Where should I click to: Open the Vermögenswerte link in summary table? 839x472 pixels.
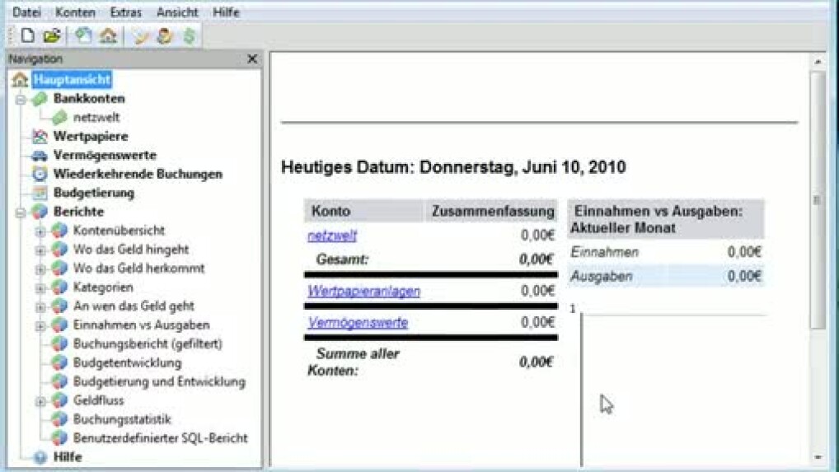coord(357,323)
